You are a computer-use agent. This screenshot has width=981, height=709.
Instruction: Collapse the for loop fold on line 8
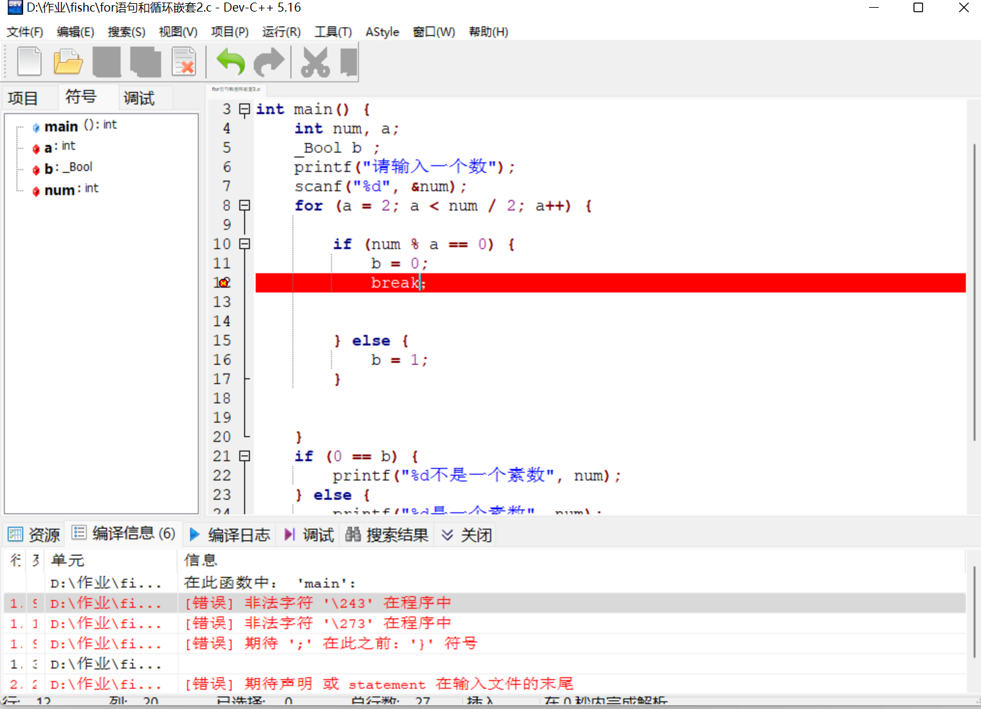[244, 206]
